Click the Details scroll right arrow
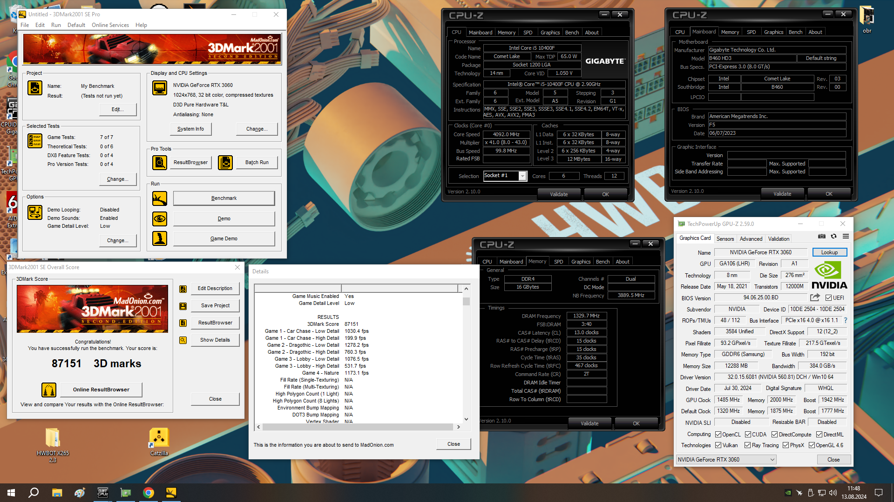894x502 pixels. point(458,427)
